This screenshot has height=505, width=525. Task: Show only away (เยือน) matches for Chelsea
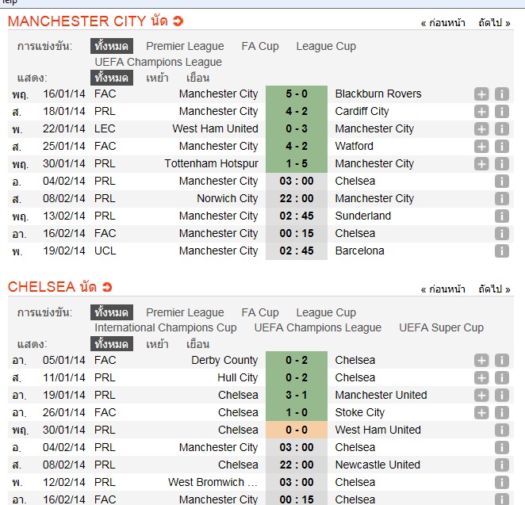point(197,344)
